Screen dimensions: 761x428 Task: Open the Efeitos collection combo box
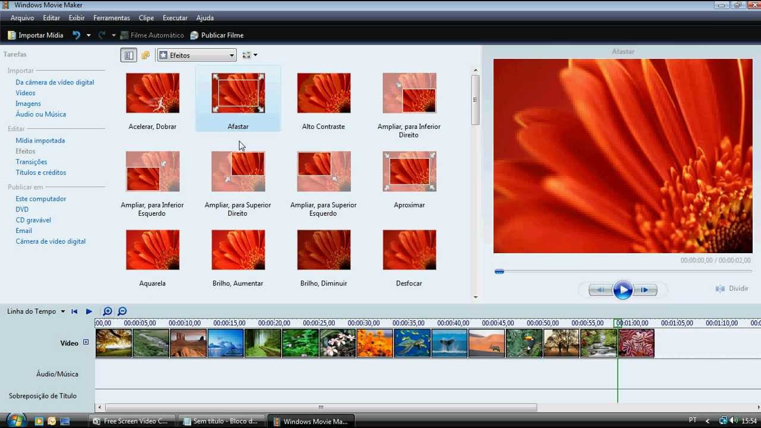tap(197, 55)
